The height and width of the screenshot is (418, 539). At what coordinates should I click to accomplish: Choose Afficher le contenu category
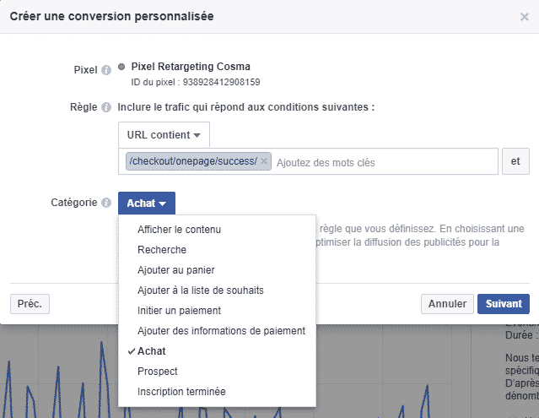click(179, 230)
